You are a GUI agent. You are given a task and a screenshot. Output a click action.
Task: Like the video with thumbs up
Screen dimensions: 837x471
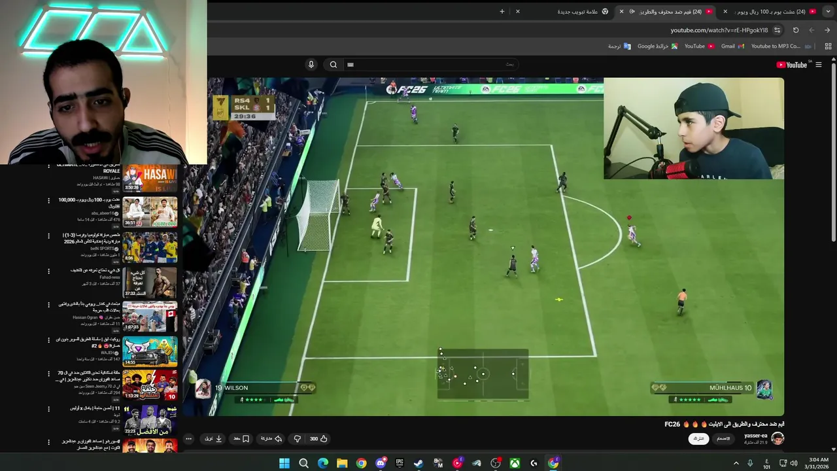[x=318, y=439]
